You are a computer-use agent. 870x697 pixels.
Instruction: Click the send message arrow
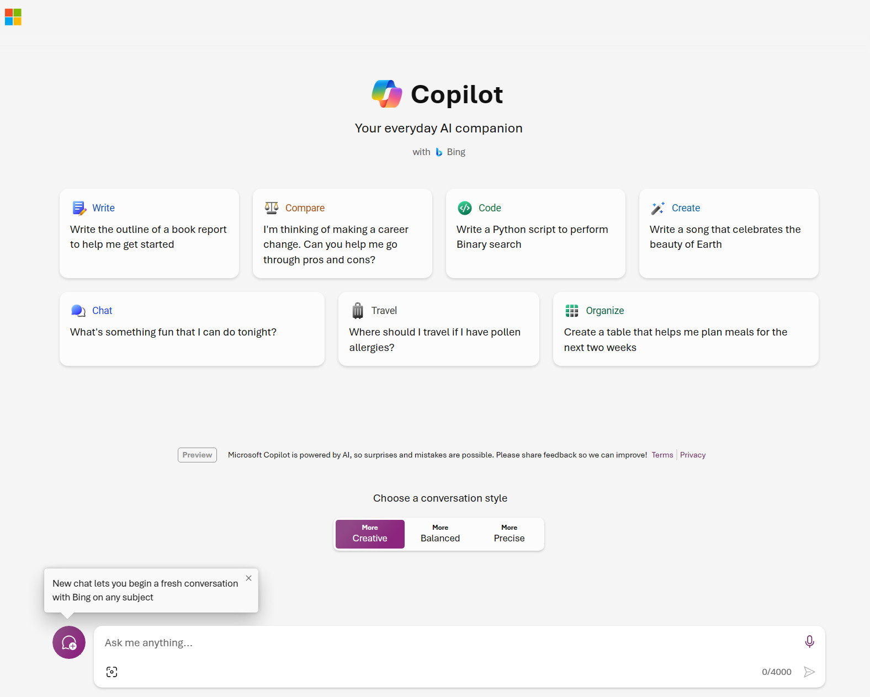pos(809,672)
